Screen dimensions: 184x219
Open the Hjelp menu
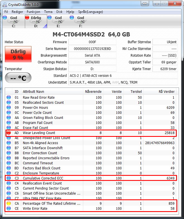pos(70,12)
